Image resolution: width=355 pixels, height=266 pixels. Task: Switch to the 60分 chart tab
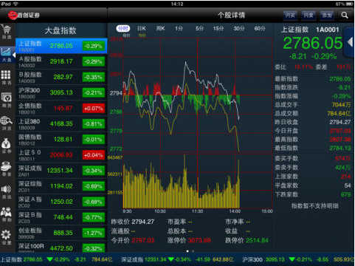260,29
